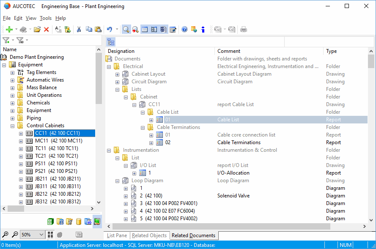
Task: Expand the MC11 control cabinet node
Action: pos(21,141)
